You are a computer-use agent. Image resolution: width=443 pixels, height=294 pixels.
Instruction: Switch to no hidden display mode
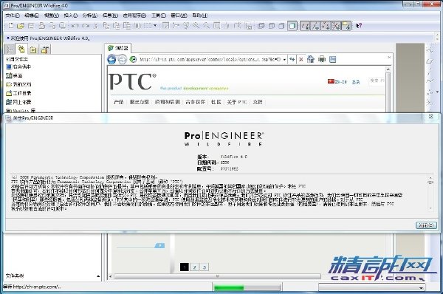(x=281, y=26)
